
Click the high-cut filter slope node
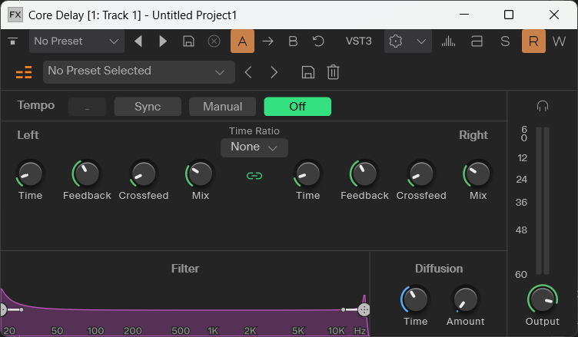[343, 309]
